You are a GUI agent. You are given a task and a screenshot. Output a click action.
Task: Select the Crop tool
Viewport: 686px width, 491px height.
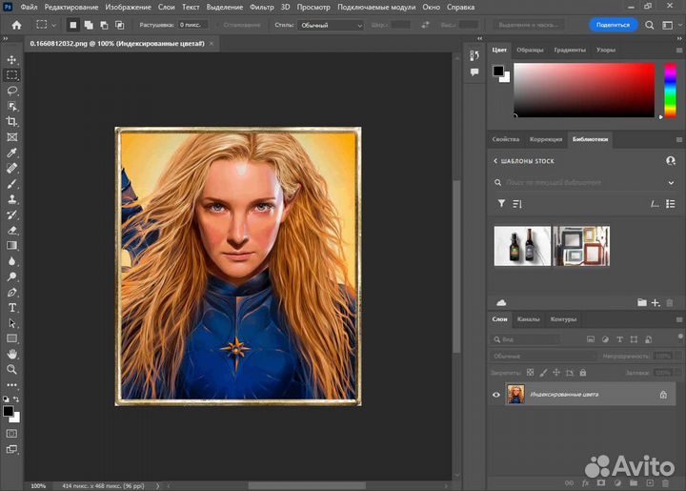[11, 121]
